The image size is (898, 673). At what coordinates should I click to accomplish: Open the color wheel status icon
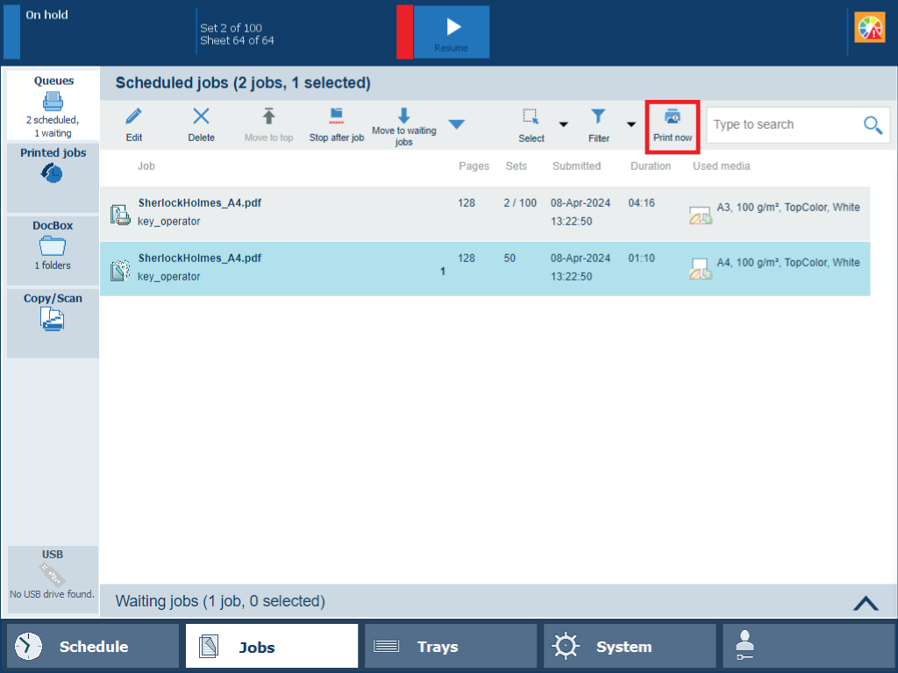pos(869,28)
